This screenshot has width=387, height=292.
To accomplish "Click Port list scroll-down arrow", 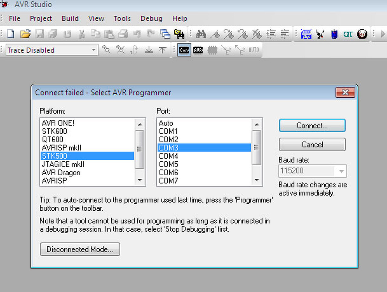I will tap(257, 180).
